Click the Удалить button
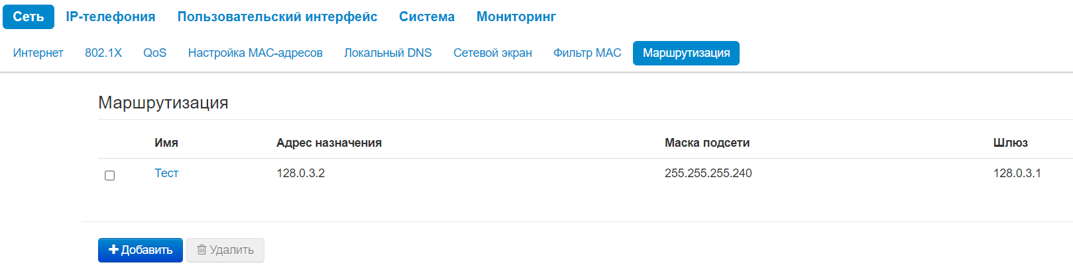This screenshot has width=1073, height=279. tap(225, 250)
